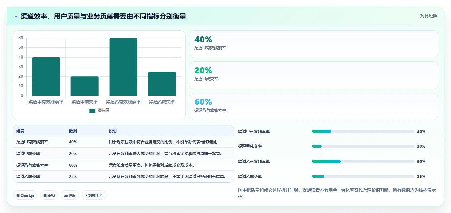Click the 渠道甲有效线索率 progress bar

pyautogui.click(x=363, y=131)
